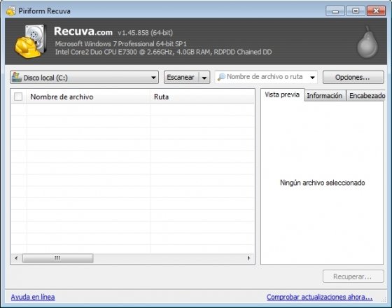Click the Recuva hard drive helmet logo
The width and height of the screenshot is (392, 308).
click(x=31, y=41)
